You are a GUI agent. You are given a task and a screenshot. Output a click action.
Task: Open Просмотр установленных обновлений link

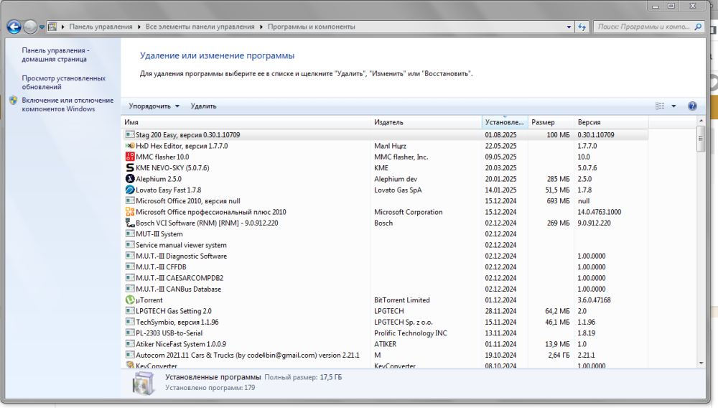64,83
